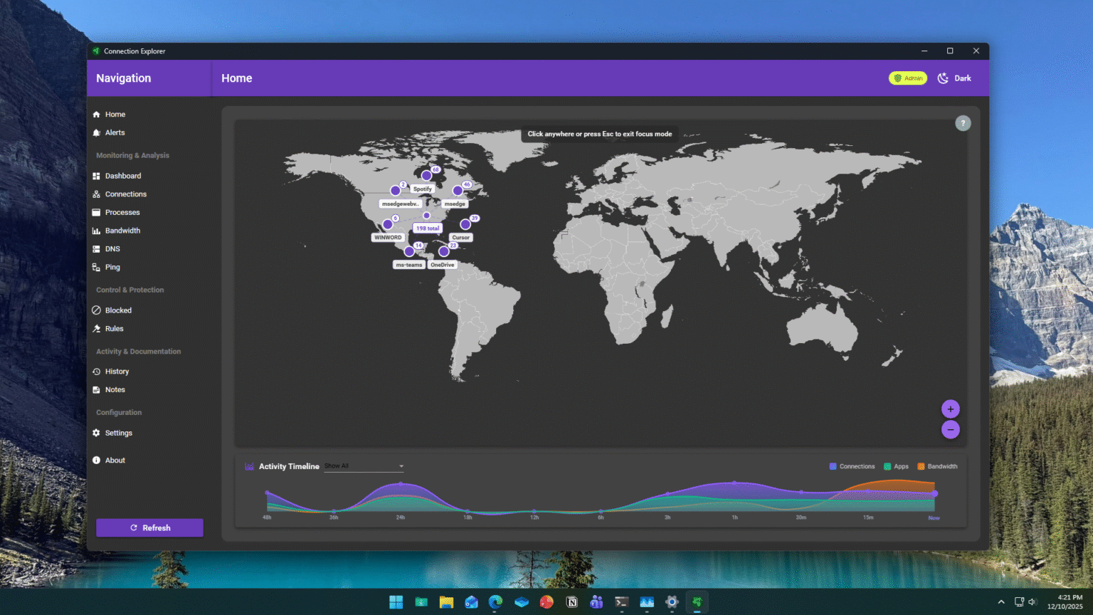Select the DNS icon in the sidebar
This screenshot has width=1093, height=615.
click(x=98, y=248)
